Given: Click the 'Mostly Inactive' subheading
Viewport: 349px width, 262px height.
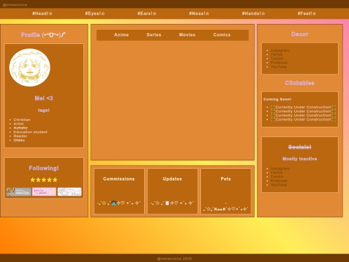Looking at the screenshot, I should [x=300, y=159].
